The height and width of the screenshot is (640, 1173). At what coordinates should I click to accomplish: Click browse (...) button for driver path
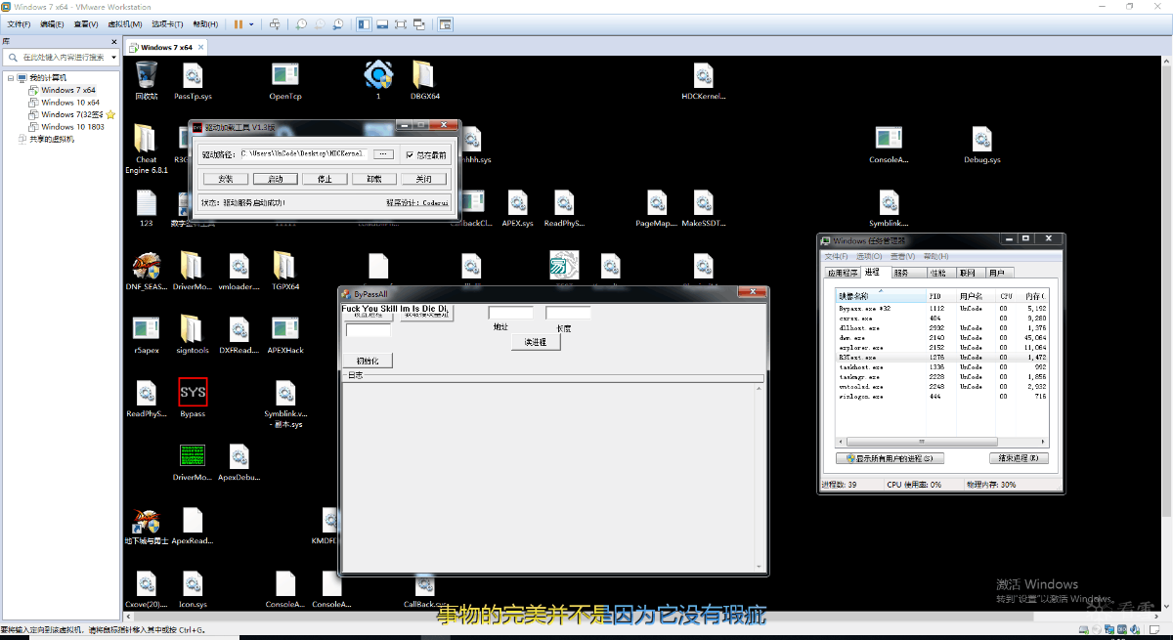tap(383, 154)
